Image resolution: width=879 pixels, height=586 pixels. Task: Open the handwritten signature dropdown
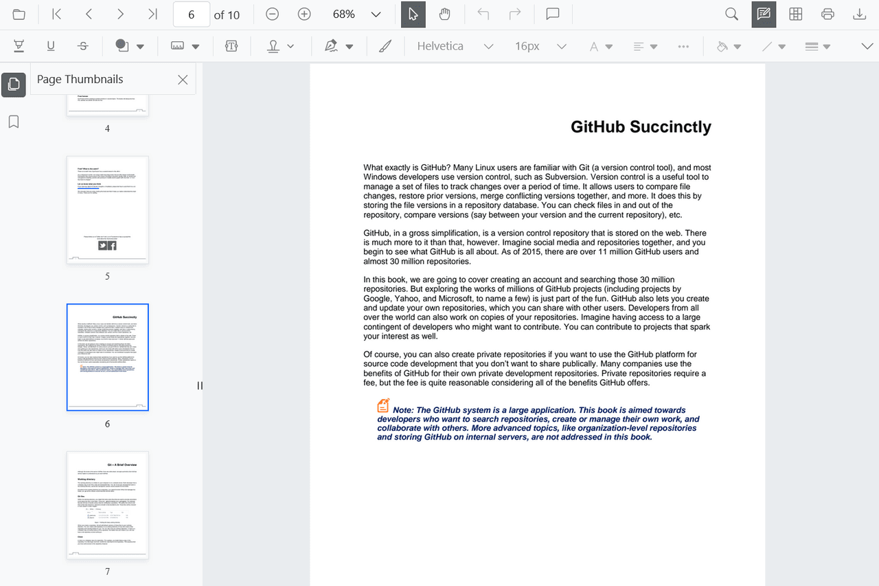click(339, 46)
